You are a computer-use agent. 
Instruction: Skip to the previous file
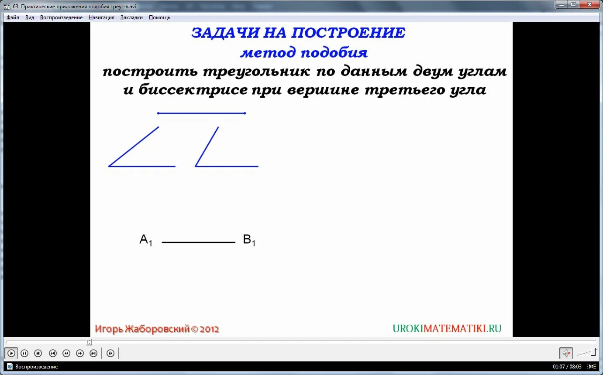pyautogui.click(x=52, y=353)
